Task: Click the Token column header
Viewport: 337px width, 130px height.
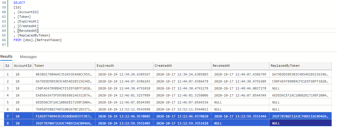Action: click(39, 66)
